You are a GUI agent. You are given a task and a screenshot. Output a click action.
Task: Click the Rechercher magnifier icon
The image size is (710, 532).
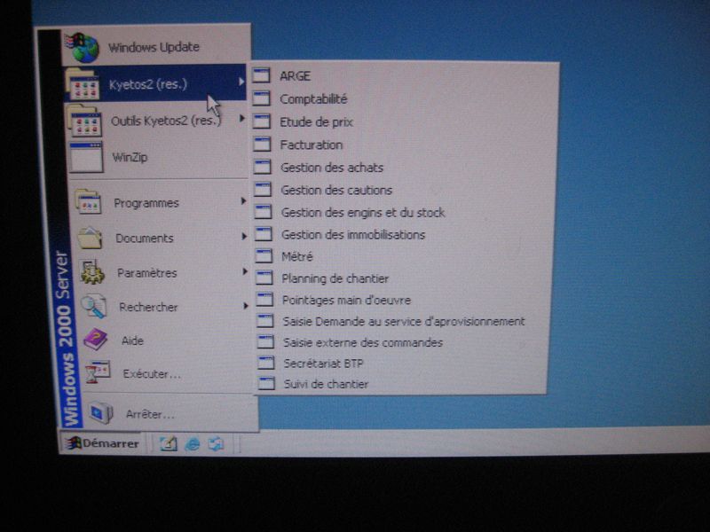94,306
